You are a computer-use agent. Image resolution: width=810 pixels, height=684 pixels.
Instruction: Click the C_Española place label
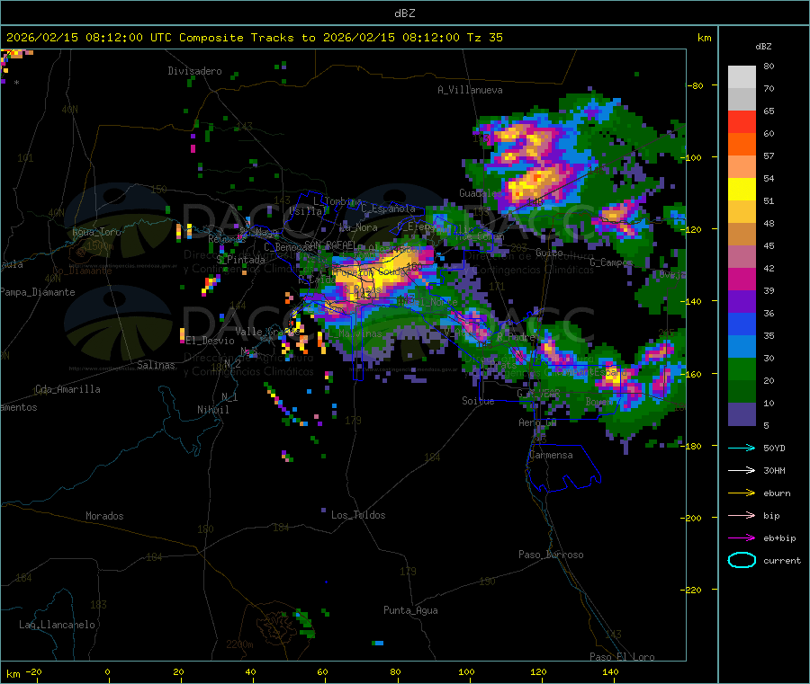pos(388,209)
